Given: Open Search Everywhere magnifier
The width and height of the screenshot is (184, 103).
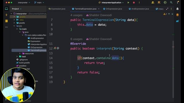Looking at the screenshot, I should coord(171,2).
